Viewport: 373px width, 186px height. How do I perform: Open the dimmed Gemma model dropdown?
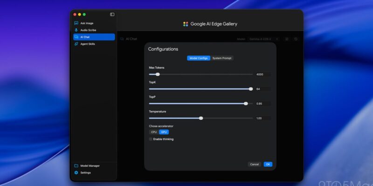263,39
